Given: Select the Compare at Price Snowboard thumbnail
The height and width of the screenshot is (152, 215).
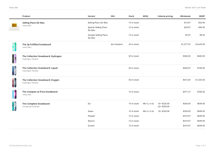Looking at the screenshot, I should click(14, 94).
